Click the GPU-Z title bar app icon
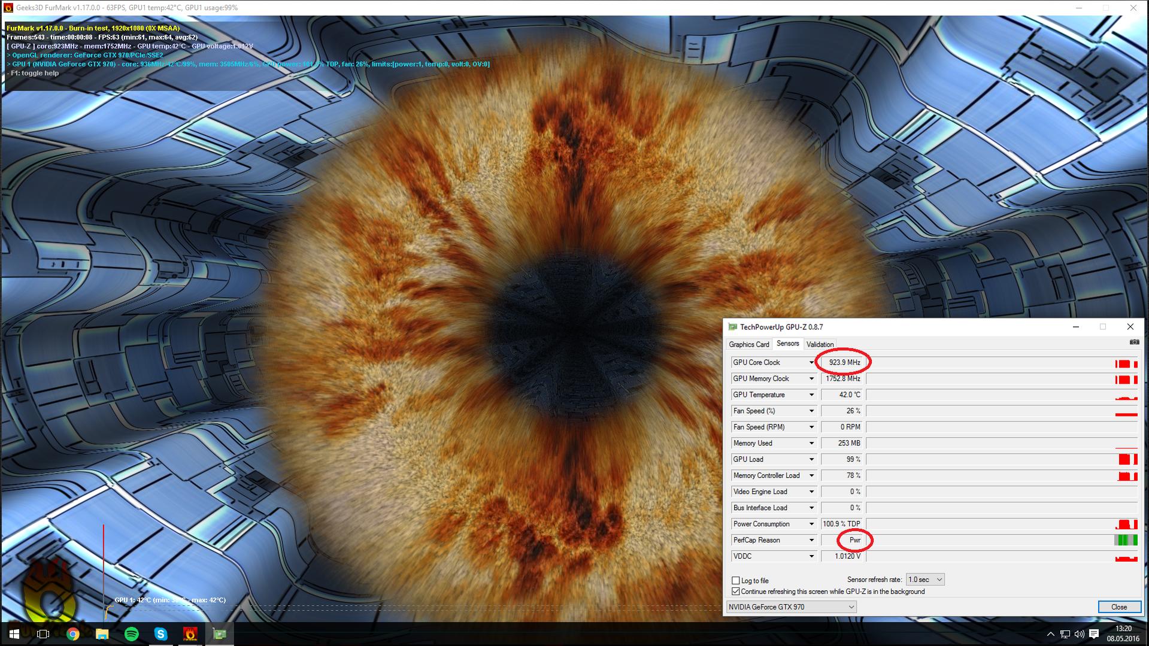Screen dimensions: 1149x646 point(732,327)
